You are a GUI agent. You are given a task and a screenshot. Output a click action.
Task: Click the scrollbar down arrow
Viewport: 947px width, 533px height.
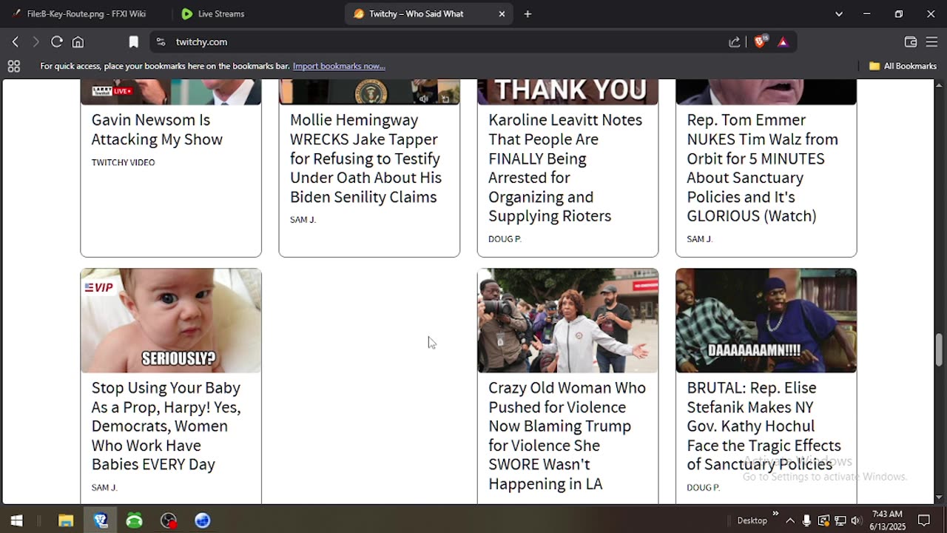940,498
